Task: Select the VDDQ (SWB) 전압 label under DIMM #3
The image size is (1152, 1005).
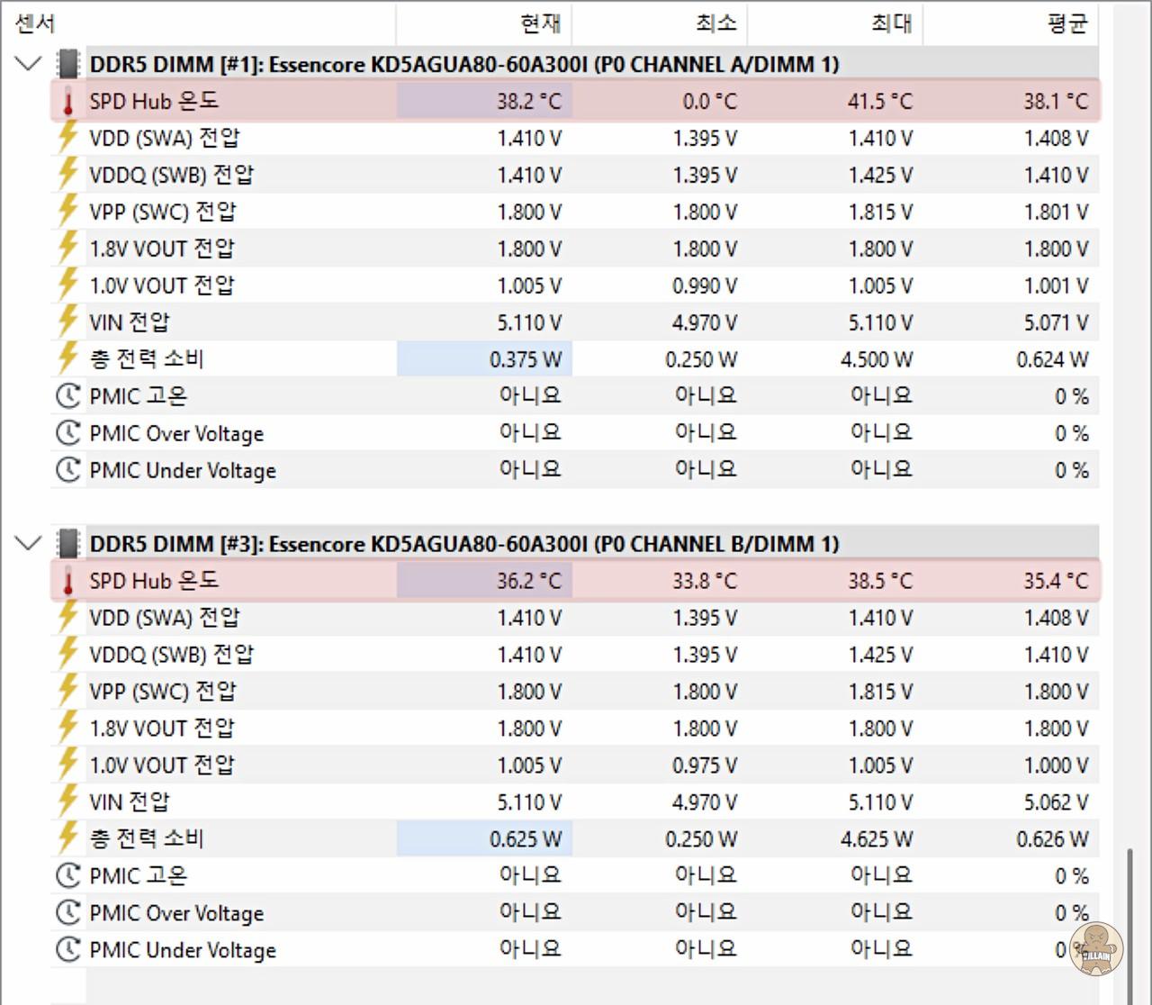Action: tap(171, 655)
